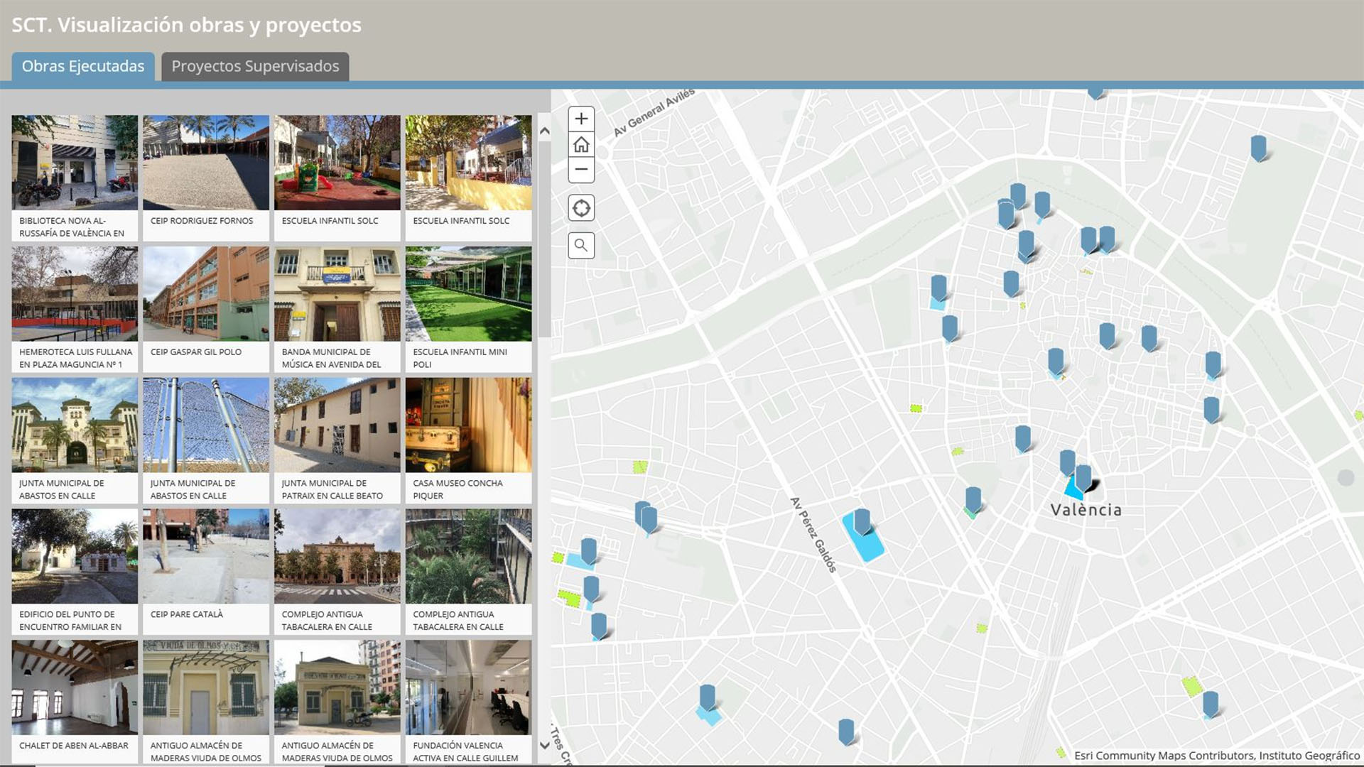Select the bottom-right marker near green patch

[1211, 705]
